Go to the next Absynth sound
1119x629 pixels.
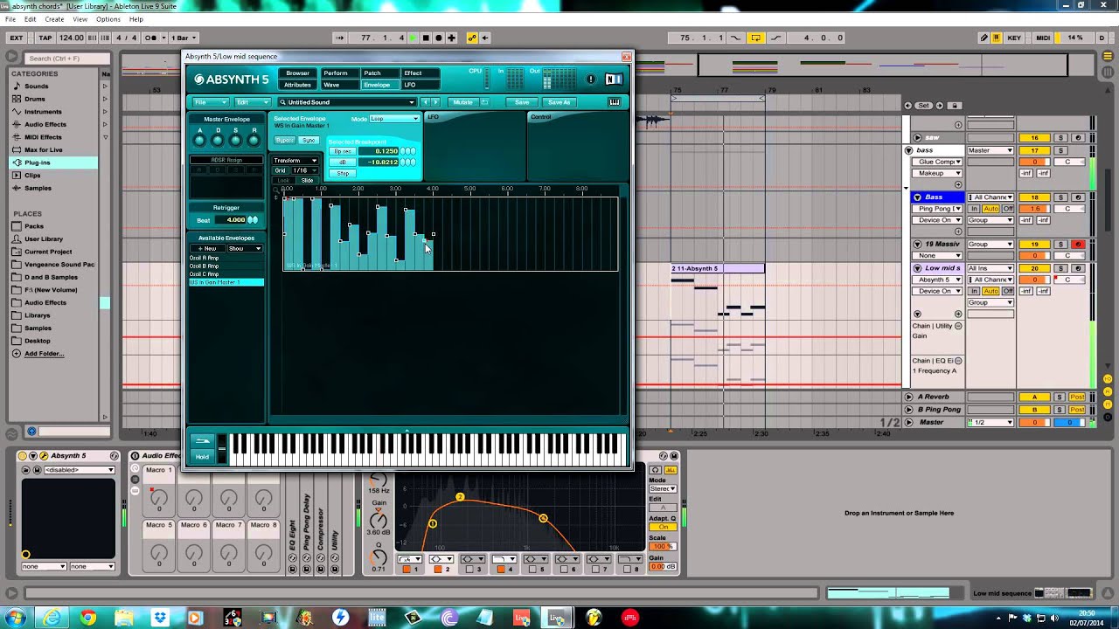[x=435, y=102]
